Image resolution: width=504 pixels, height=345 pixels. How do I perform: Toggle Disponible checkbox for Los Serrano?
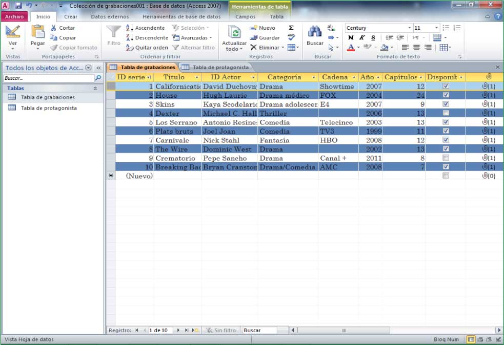pyautogui.click(x=446, y=122)
